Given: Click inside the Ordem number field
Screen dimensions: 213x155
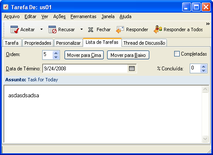Looking at the screenshot, I should (x=48, y=55).
